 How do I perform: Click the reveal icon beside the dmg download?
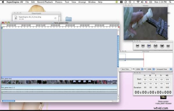click(x=55, y=18)
